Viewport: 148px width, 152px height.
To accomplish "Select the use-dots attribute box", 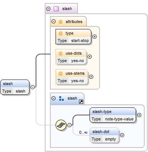I will pos(71,57).
